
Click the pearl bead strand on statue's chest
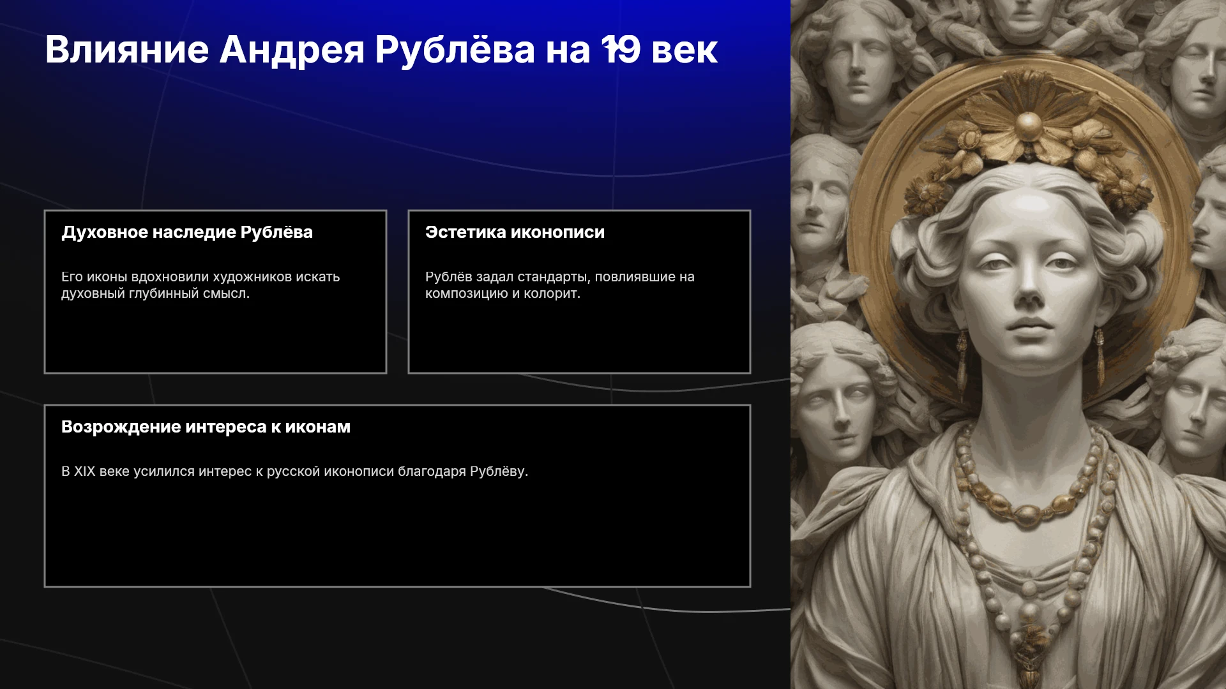[x=1028, y=574]
